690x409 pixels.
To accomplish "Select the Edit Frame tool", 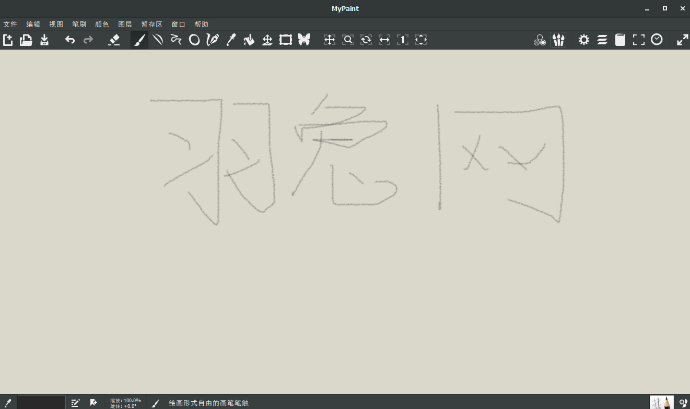I will click(x=286, y=40).
